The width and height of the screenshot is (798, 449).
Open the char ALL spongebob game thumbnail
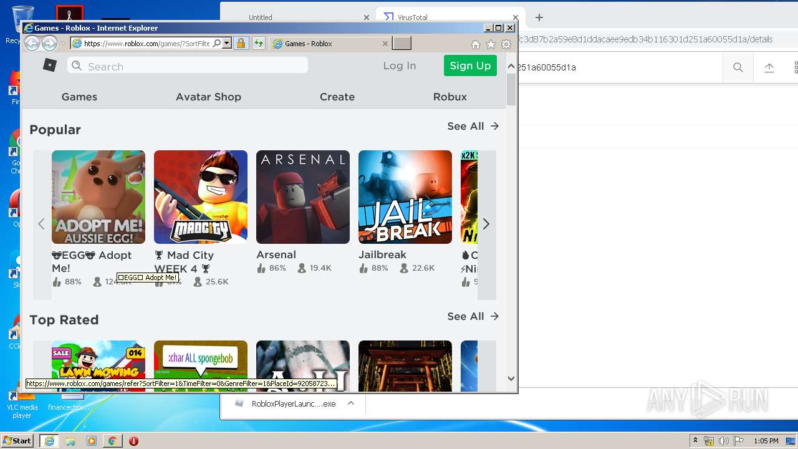(x=201, y=366)
